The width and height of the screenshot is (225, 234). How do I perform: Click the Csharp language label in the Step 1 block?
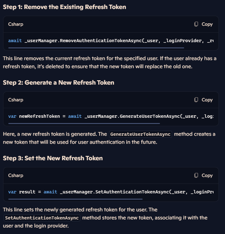16,24
